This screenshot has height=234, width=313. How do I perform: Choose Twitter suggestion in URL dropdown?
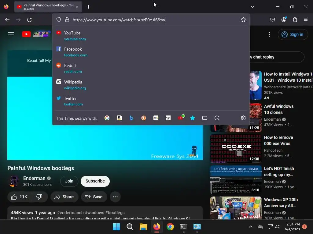coord(151,101)
